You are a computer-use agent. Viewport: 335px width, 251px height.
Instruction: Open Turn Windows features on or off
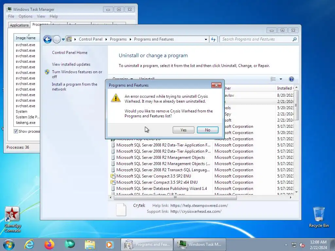(77, 74)
